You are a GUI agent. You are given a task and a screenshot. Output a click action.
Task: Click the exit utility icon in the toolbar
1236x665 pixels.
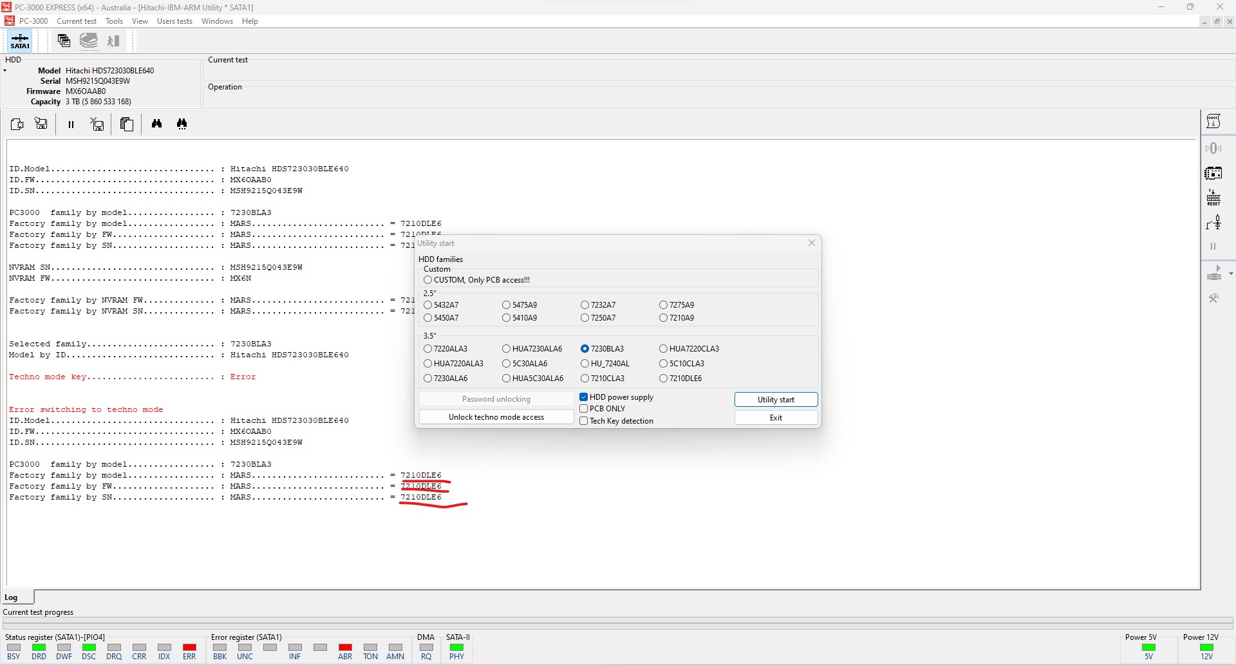(113, 41)
